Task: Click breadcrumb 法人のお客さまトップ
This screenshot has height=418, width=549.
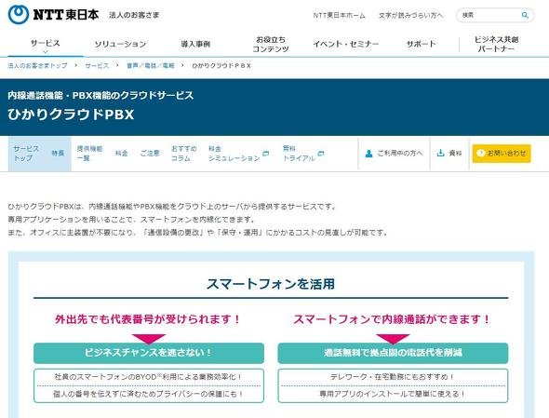Action: click(37, 65)
